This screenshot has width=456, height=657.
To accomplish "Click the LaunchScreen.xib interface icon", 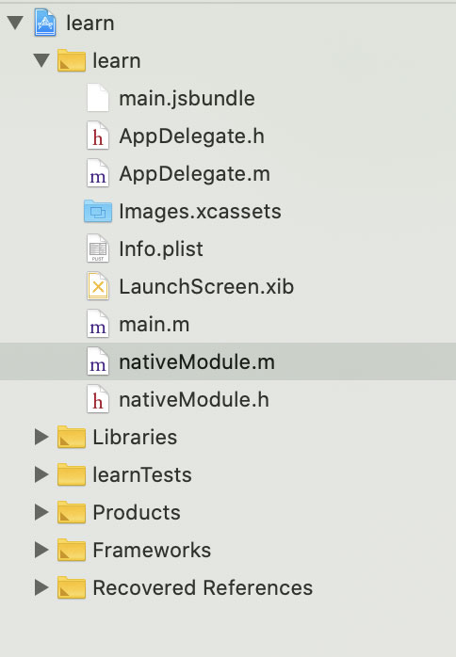I will [x=98, y=286].
